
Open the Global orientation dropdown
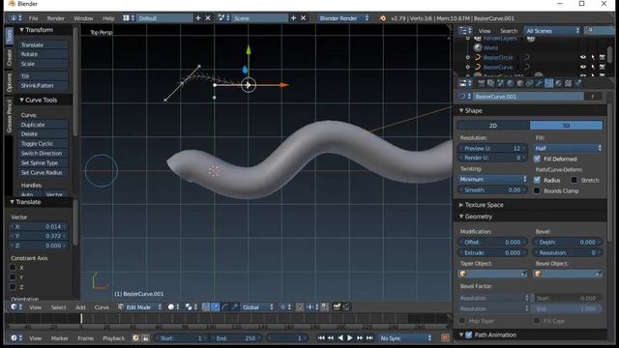point(257,307)
